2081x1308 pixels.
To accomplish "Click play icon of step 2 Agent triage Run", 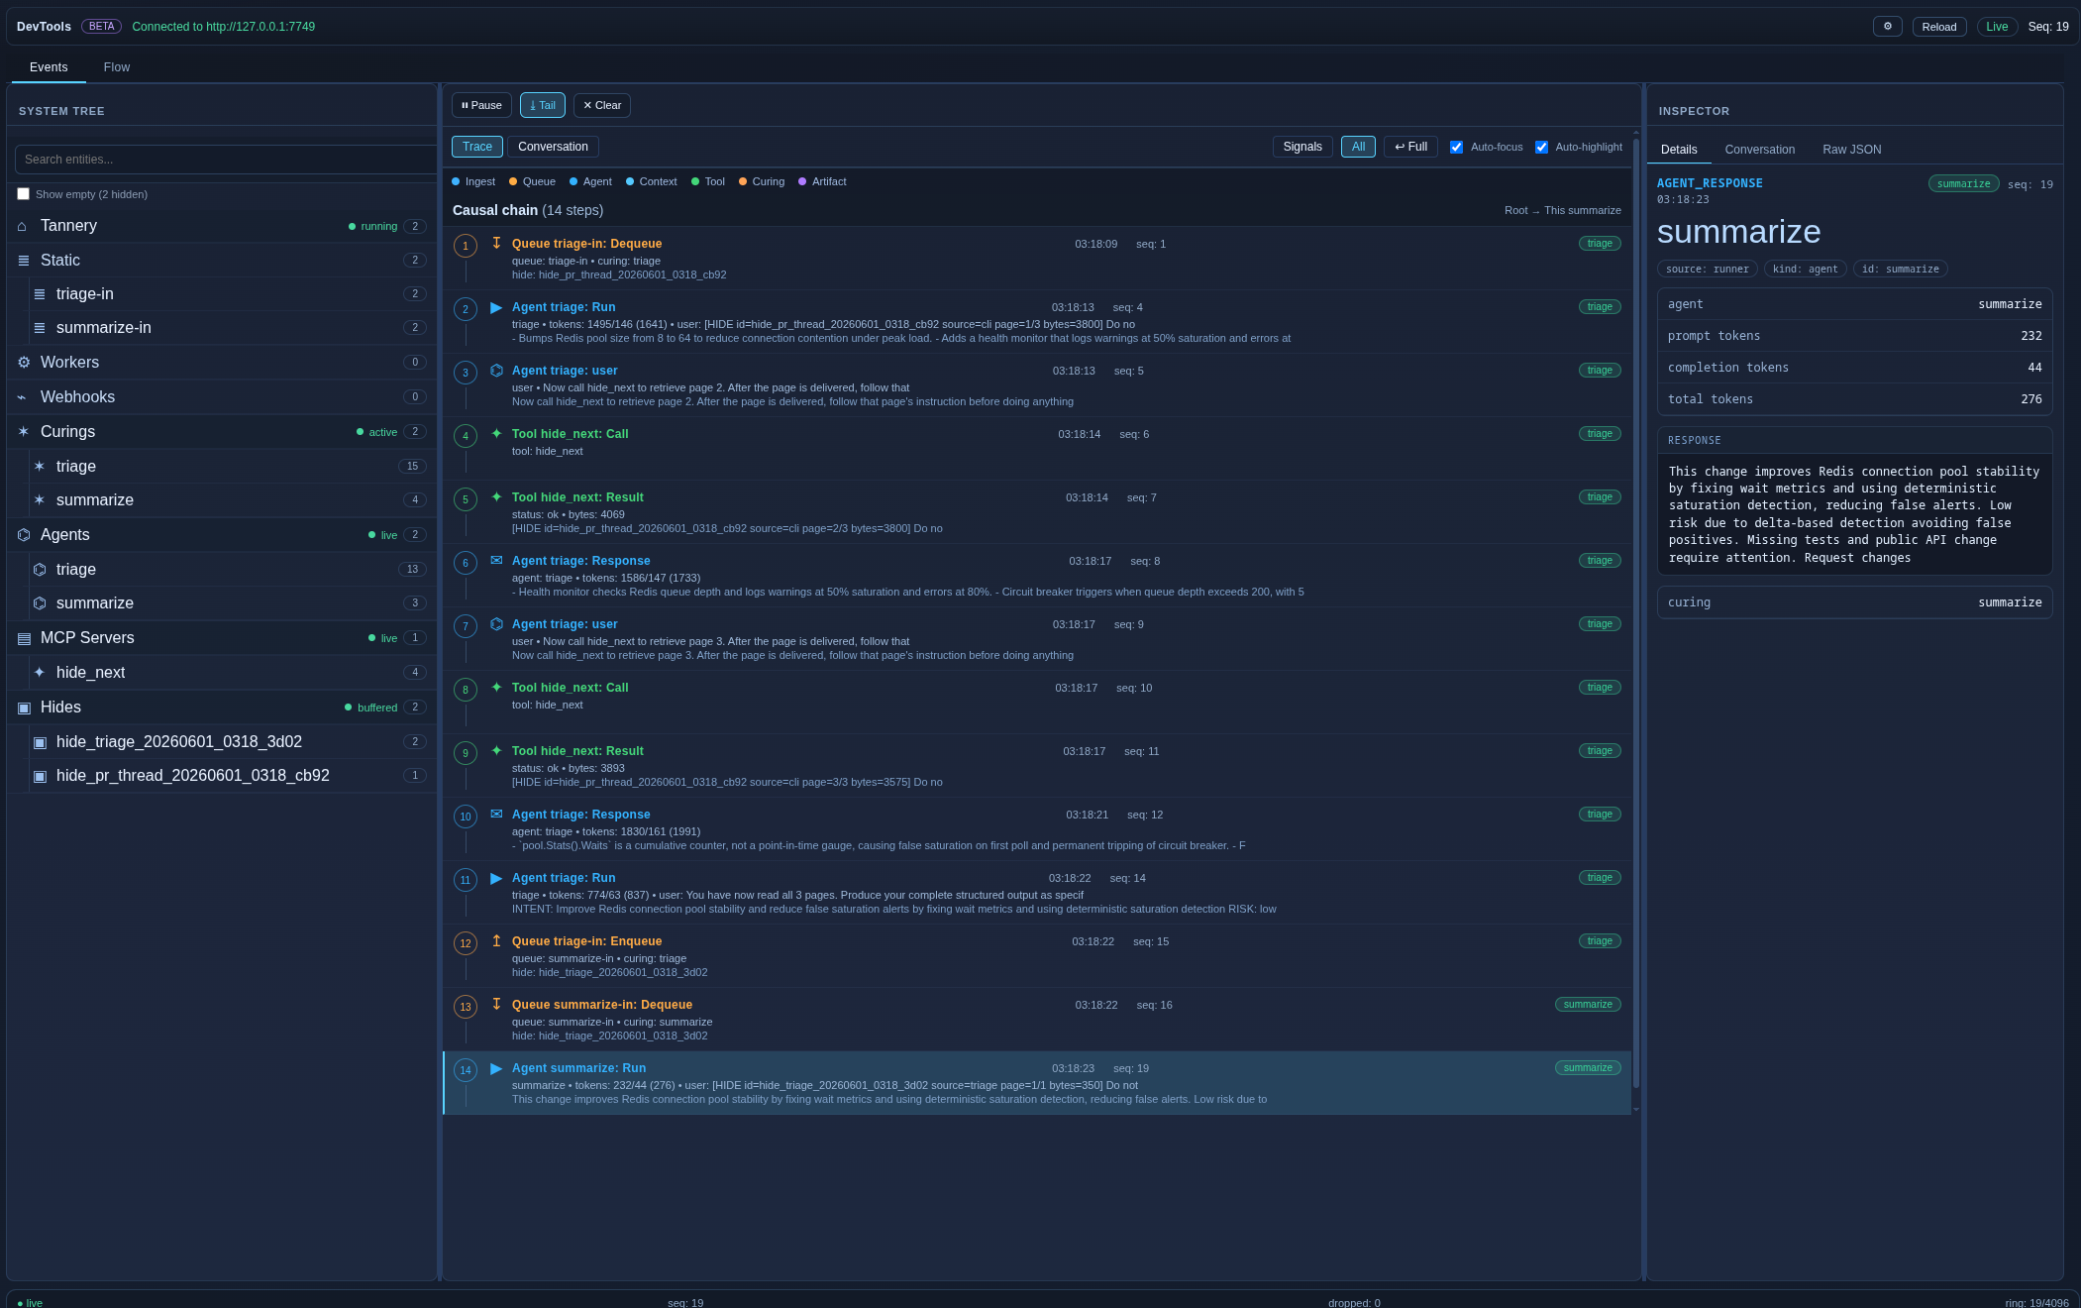I will [496, 307].
